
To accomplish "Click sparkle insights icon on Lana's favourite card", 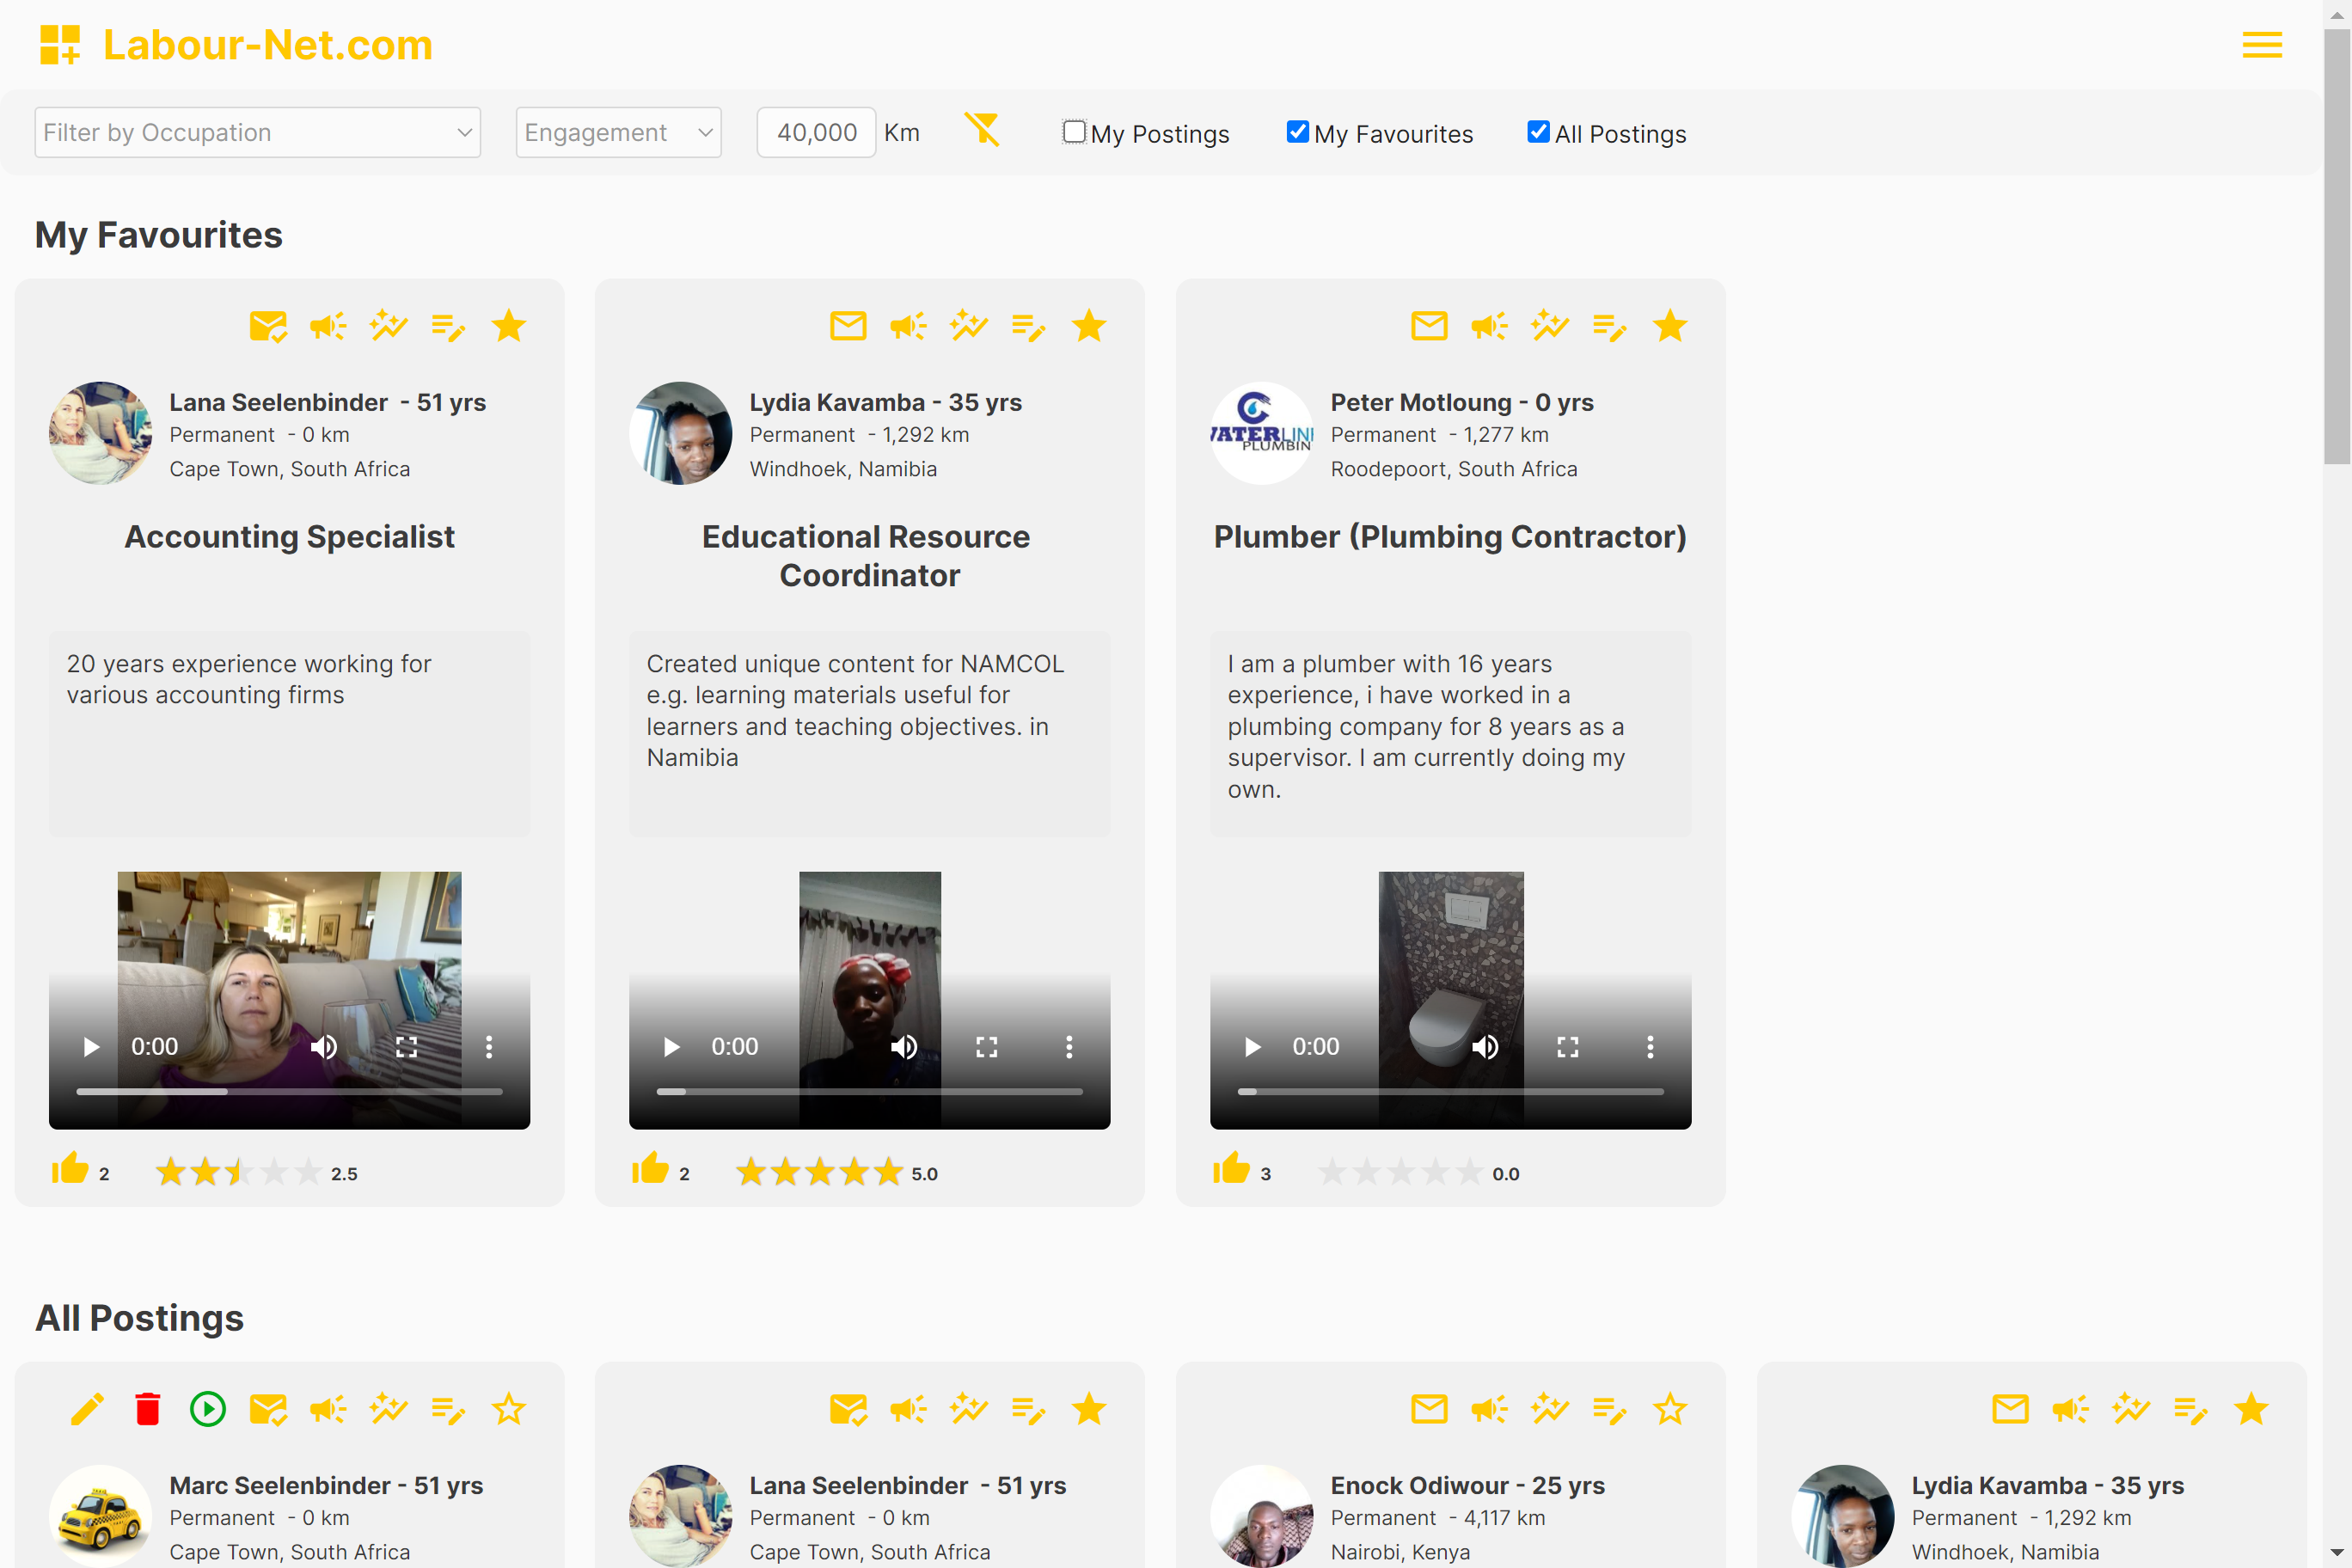I will point(388,326).
